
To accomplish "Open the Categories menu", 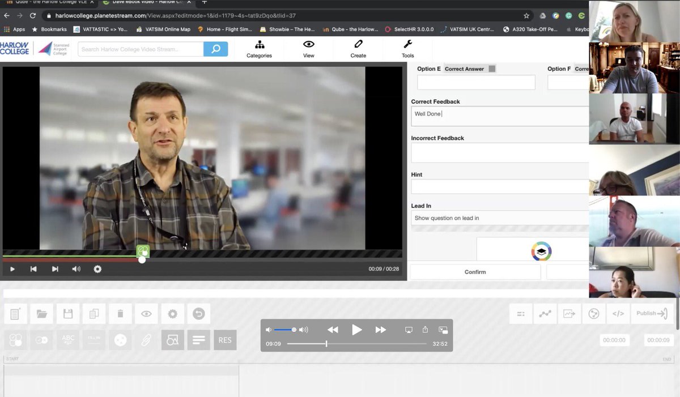I will coord(259,49).
